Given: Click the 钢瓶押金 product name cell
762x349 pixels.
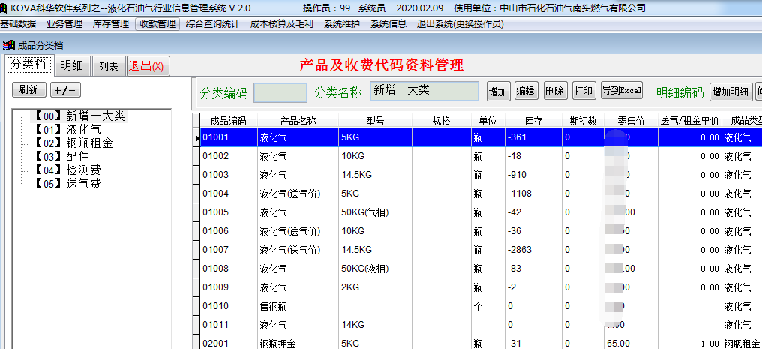Looking at the screenshot, I should click(x=298, y=343).
